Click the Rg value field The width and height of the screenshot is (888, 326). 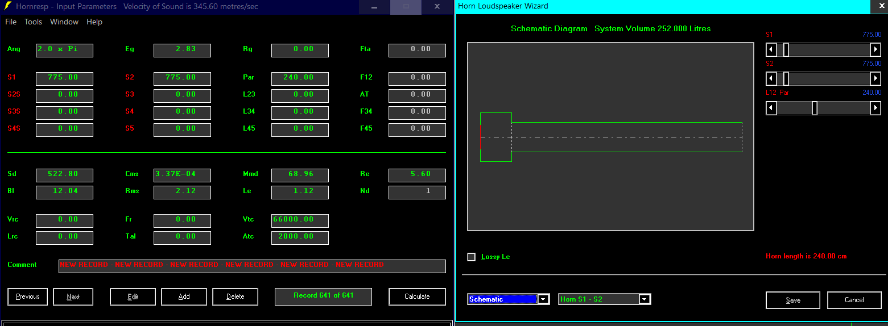click(300, 50)
